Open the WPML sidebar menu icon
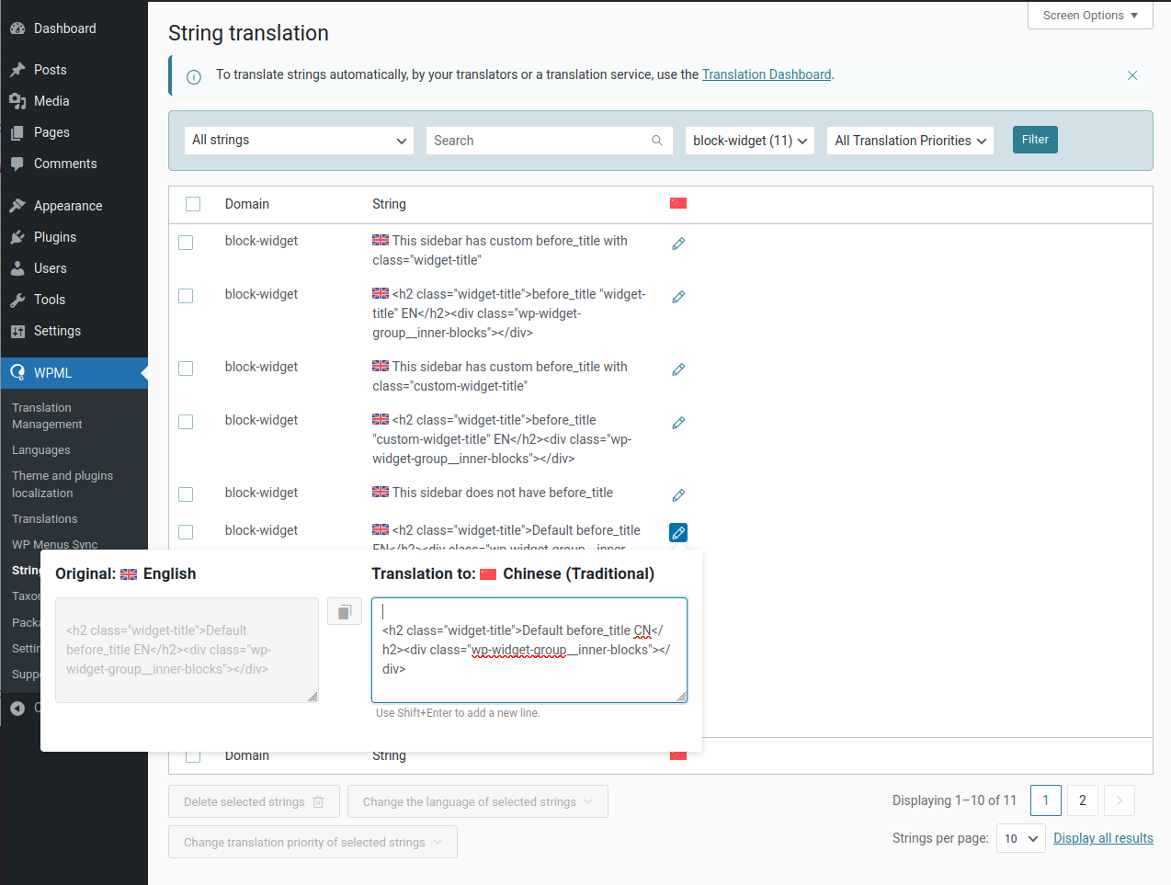Image resolution: width=1171 pixels, height=885 pixels. tap(17, 373)
